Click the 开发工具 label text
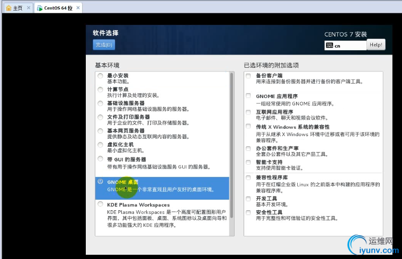This screenshot has height=259, width=402. [x=266, y=199]
